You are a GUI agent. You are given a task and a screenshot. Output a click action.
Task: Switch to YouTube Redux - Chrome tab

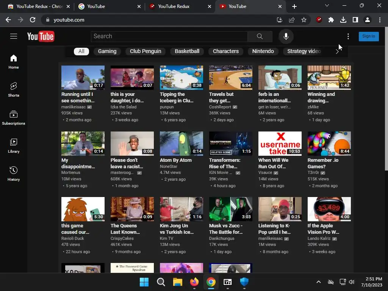point(39,6)
